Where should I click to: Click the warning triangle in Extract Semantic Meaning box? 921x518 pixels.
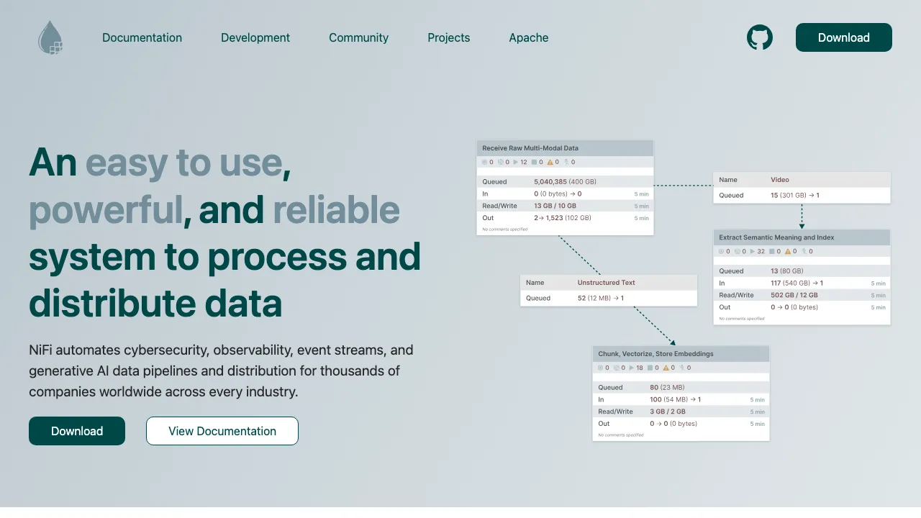coord(787,251)
